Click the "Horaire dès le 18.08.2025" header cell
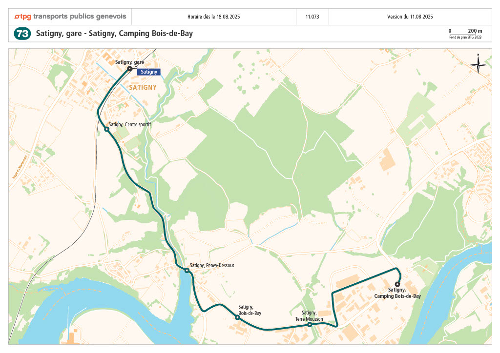The height and width of the screenshot is (353, 500). coord(213,17)
